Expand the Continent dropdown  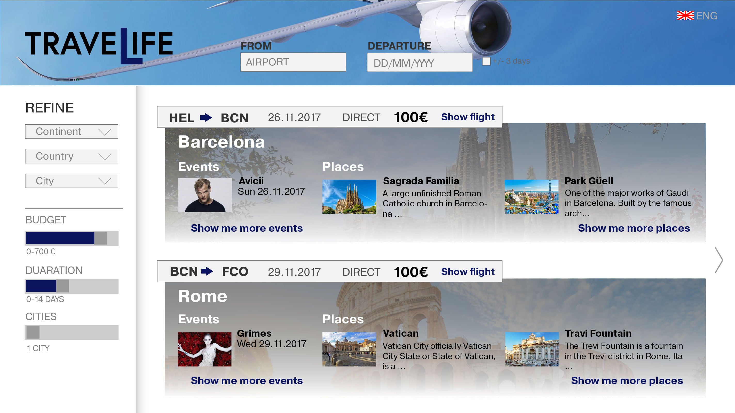[x=72, y=131]
